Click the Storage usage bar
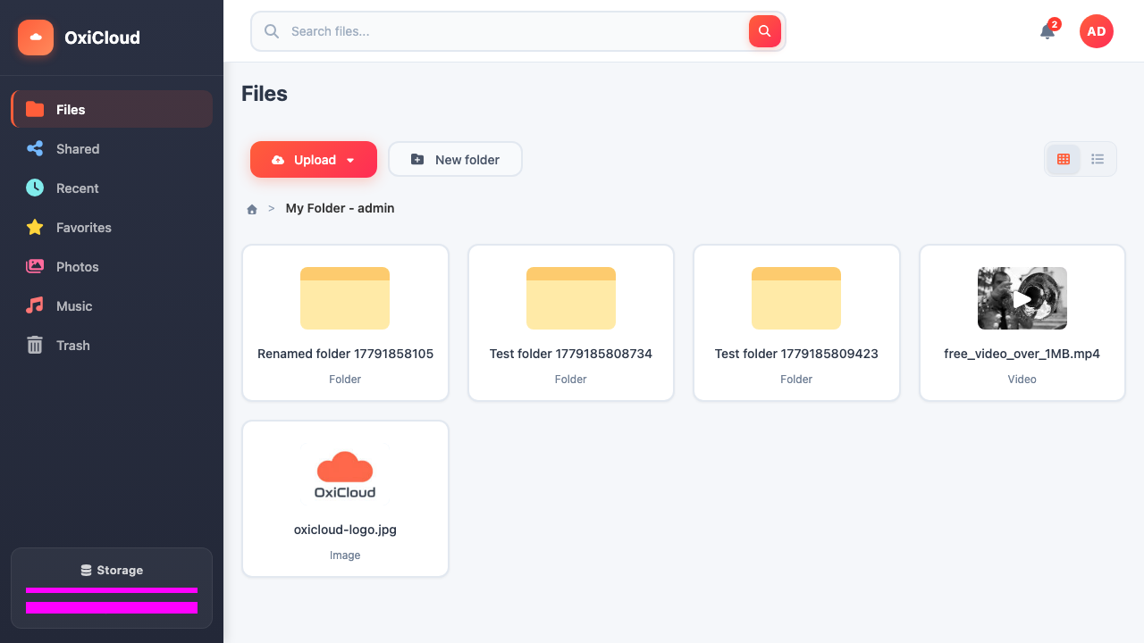Image resolution: width=1144 pixels, height=643 pixels. (x=112, y=589)
